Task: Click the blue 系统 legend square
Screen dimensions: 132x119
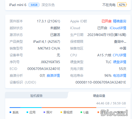Action: click(10, 112)
